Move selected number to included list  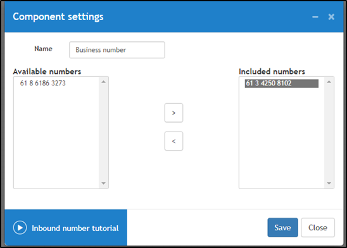click(173, 113)
